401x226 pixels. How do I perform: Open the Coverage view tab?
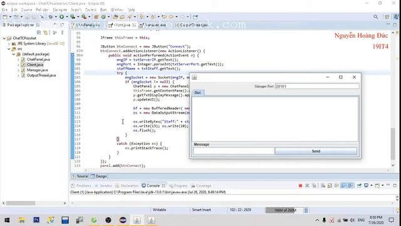[x=201, y=186]
